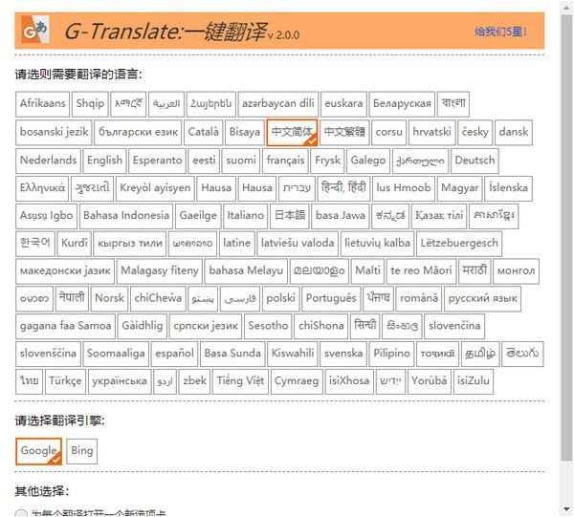Select Bisaya language

[x=245, y=133]
